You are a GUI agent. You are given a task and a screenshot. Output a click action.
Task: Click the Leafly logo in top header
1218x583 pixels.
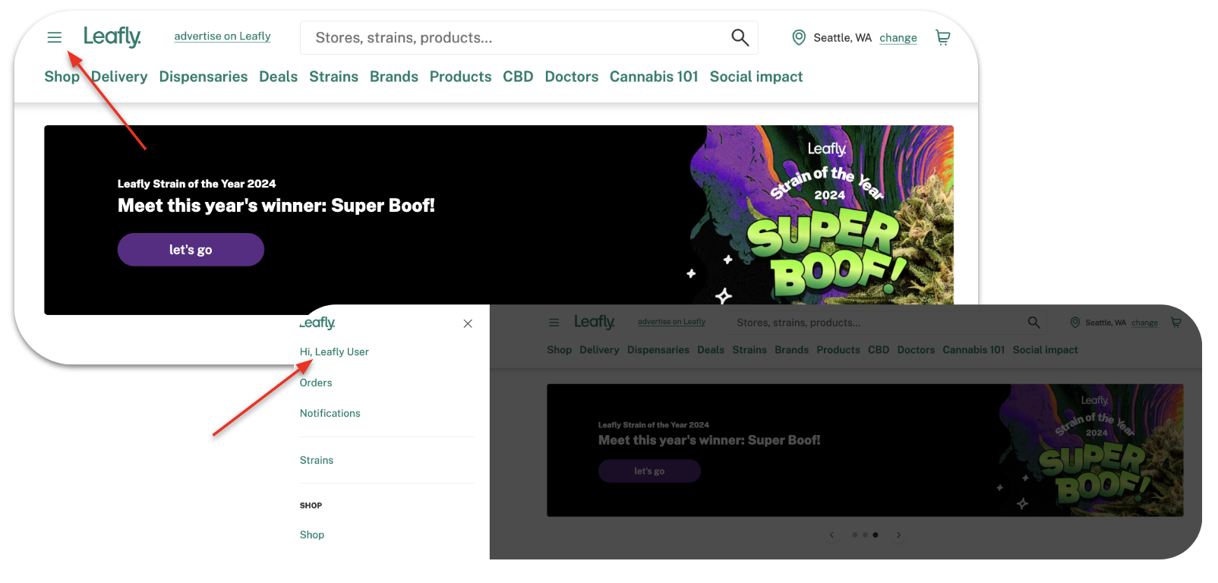click(x=112, y=36)
